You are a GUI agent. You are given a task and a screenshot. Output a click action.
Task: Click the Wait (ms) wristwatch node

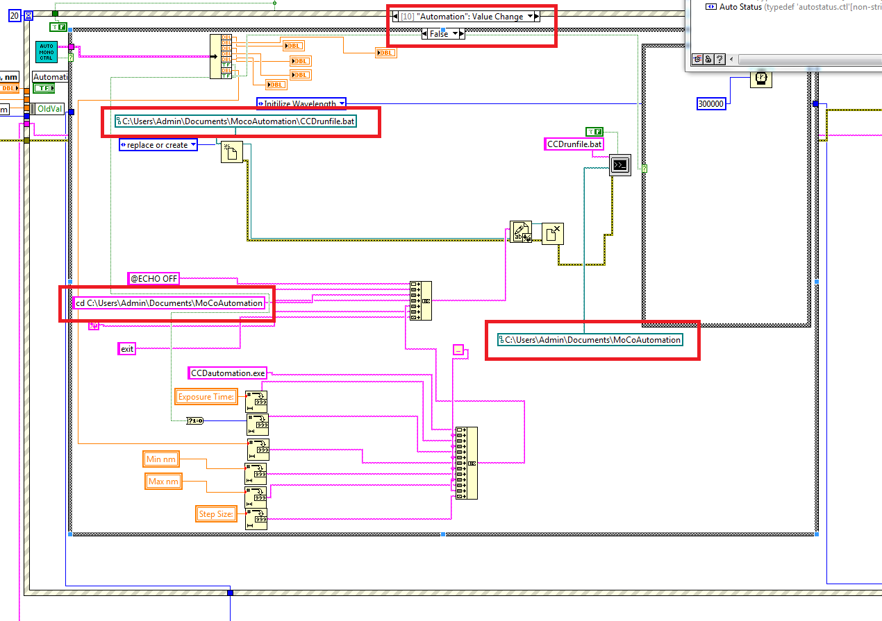coord(762,78)
